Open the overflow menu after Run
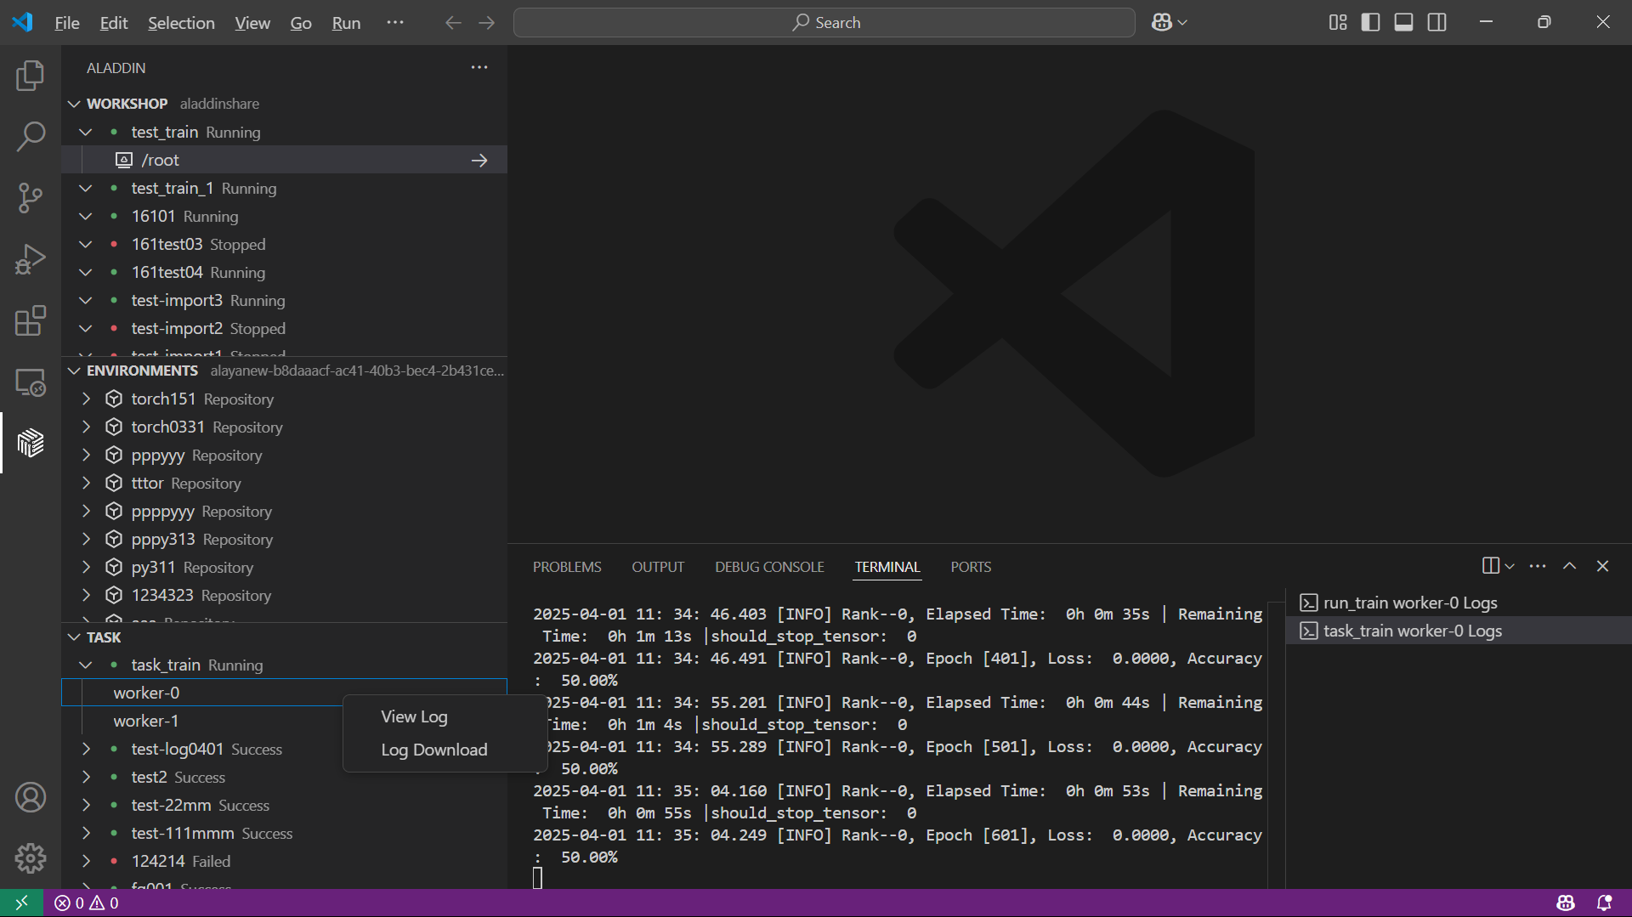The image size is (1632, 917). pyautogui.click(x=395, y=23)
